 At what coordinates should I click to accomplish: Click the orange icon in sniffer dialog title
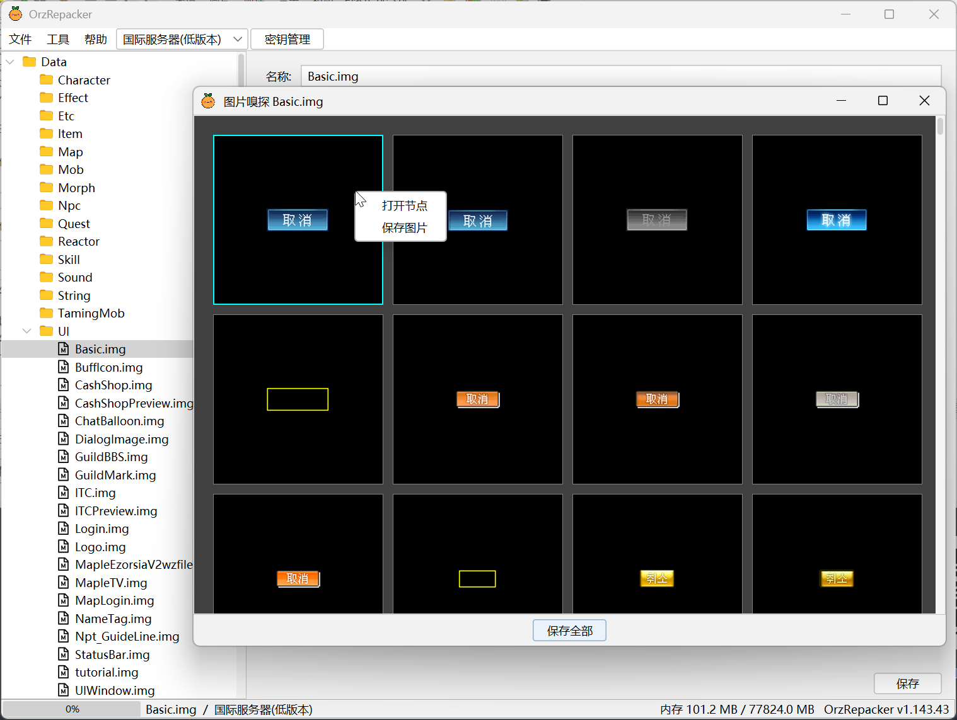[208, 101]
